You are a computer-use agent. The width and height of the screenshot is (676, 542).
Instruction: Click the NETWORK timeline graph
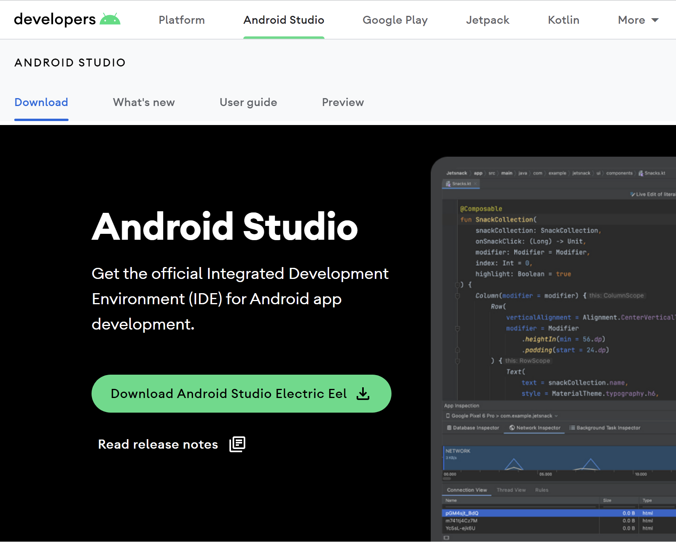[x=559, y=459]
